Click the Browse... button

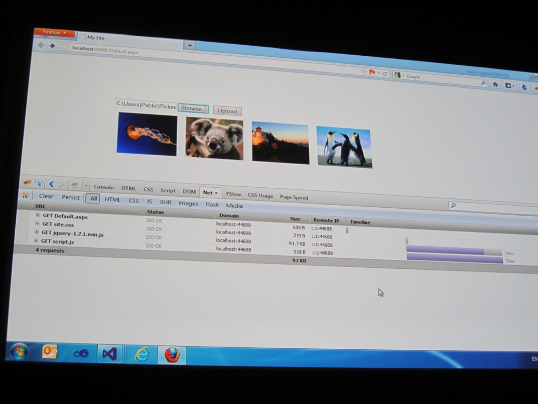pyautogui.click(x=193, y=108)
